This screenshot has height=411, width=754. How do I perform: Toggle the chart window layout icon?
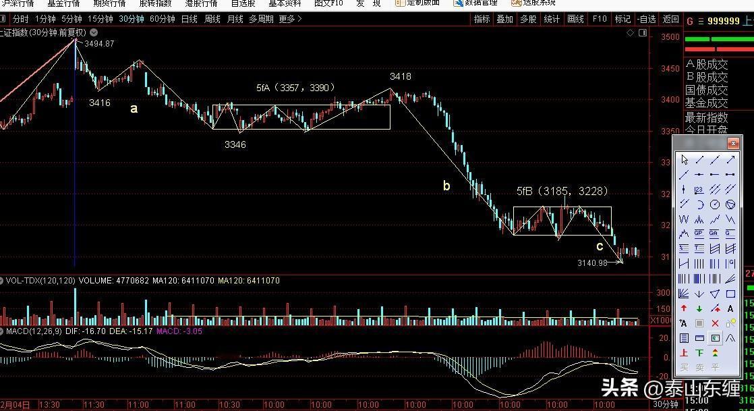643,32
